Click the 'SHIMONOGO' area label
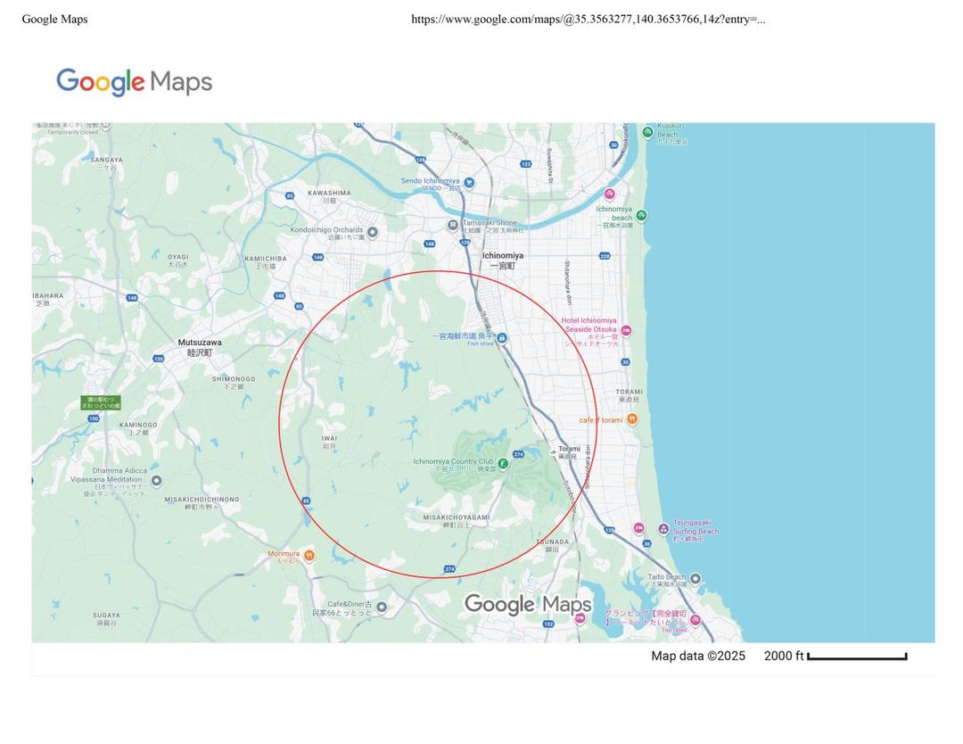 234,379
